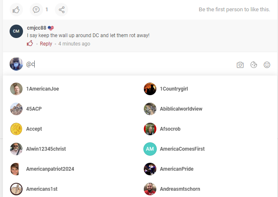Open the emoji smiley picker
The image size is (278, 197).
[x=267, y=65]
